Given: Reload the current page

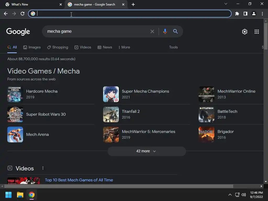Looking at the screenshot, I should tap(23, 14).
